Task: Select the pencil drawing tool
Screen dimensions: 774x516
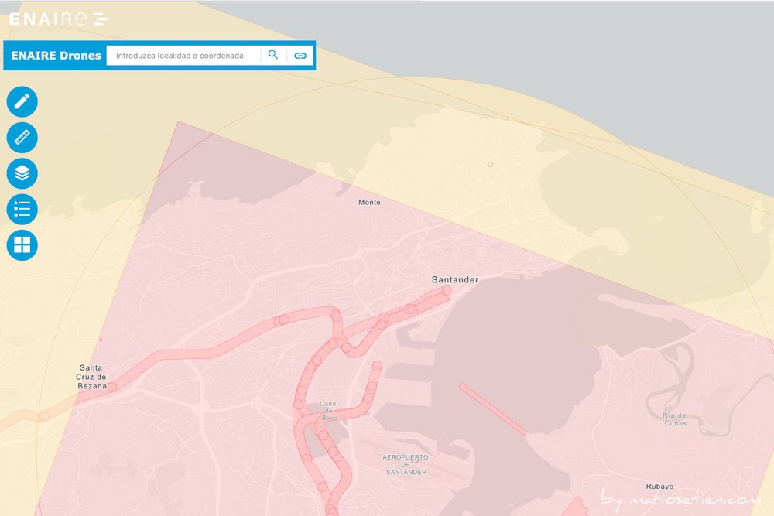Action: pyautogui.click(x=22, y=101)
